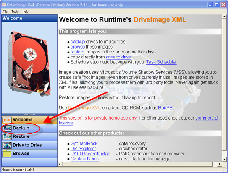228x173 pixels.
Task: Click the DiX Welcome icon in sidebar
Action: (x=7, y=120)
